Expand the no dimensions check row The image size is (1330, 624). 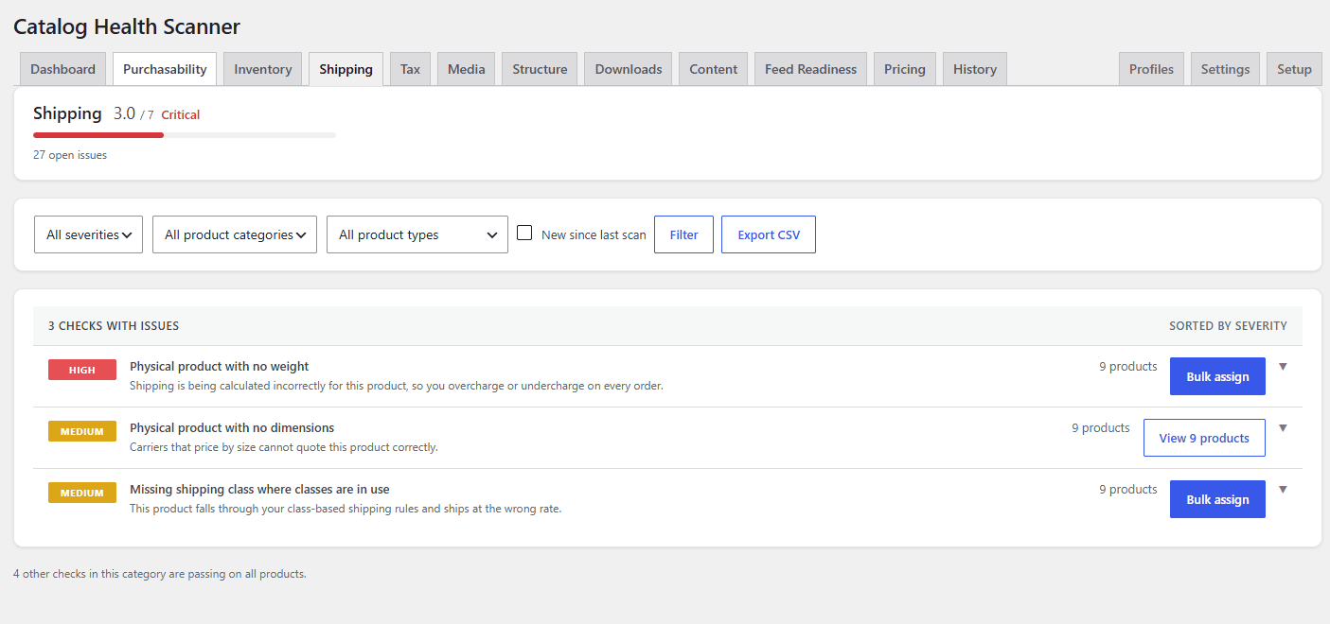pyautogui.click(x=1283, y=428)
